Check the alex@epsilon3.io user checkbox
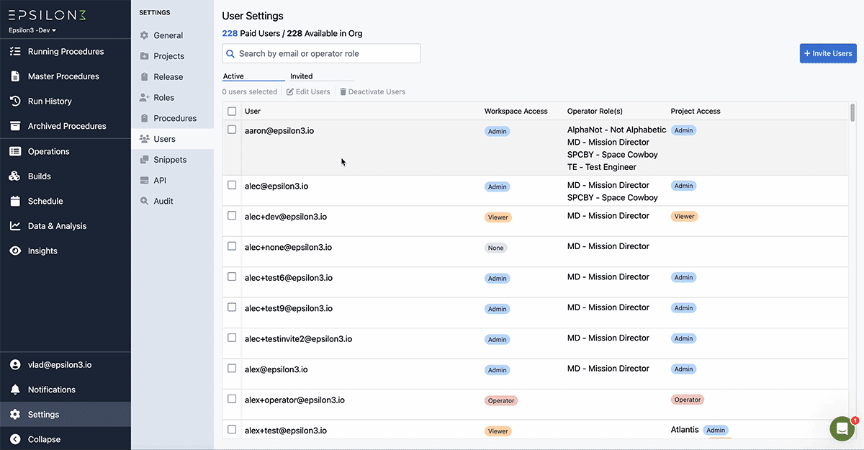The image size is (864, 450). pos(232,369)
